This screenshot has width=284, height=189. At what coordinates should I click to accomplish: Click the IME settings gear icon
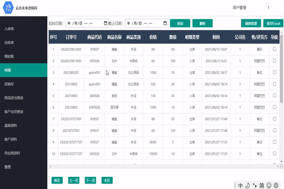pos(276,185)
